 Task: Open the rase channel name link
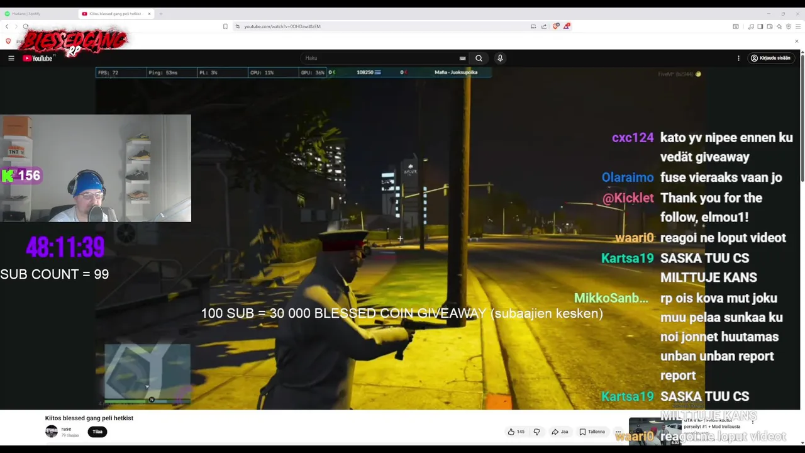click(x=66, y=429)
